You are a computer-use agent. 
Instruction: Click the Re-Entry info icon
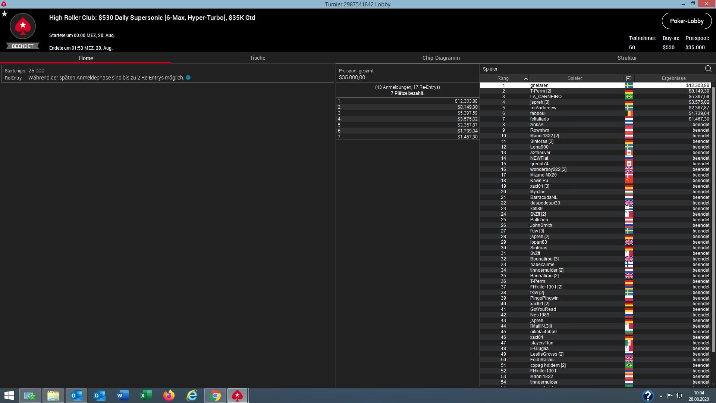click(x=188, y=78)
